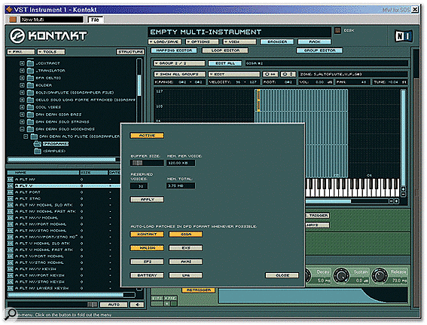This screenshot has height=325, width=427.
Task: Click the speaker audition icon button next to Auto
Action: [x=137, y=305]
